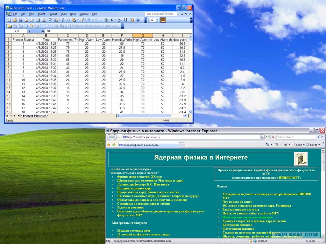The height and width of the screenshot is (244, 326).
Task: Click the Copy icon in Excel toolbar
Action: click(x=68, y=20)
